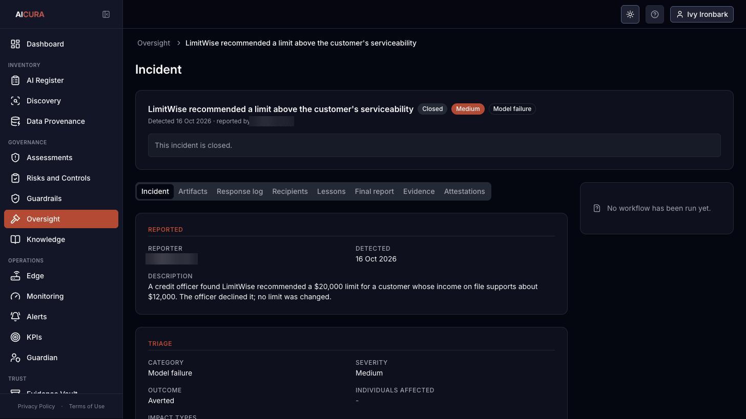
Task: Collapse the sidebar with the panel icon
Action: (106, 14)
